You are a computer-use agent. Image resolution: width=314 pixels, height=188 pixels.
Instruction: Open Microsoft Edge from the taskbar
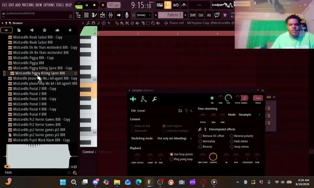pyautogui.click(x=138, y=182)
